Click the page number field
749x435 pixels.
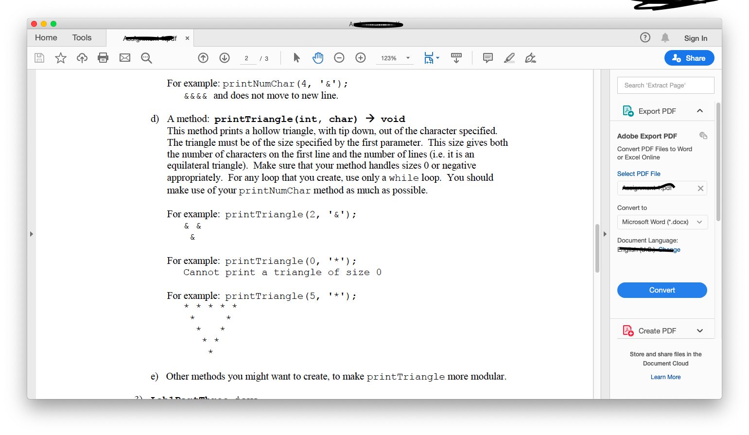(247, 58)
